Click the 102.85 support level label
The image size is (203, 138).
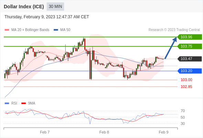pyautogui.click(x=186, y=87)
